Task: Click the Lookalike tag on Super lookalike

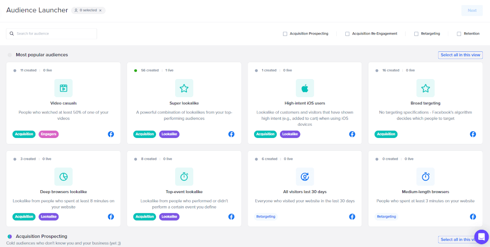Action: pyautogui.click(x=169, y=134)
